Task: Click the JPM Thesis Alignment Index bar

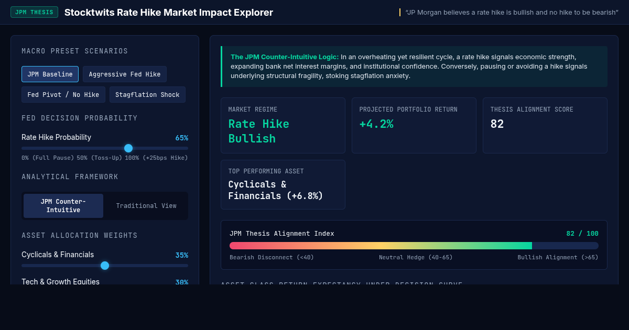Action: pyautogui.click(x=414, y=246)
